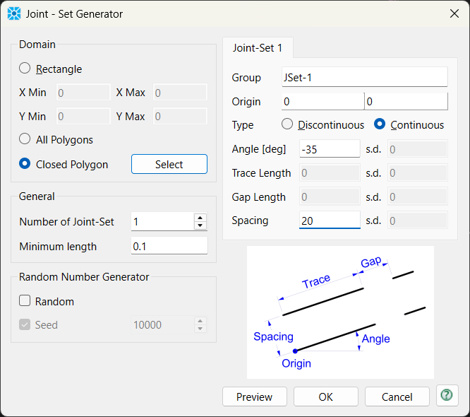Click the Cancel button

click(397, 397)
